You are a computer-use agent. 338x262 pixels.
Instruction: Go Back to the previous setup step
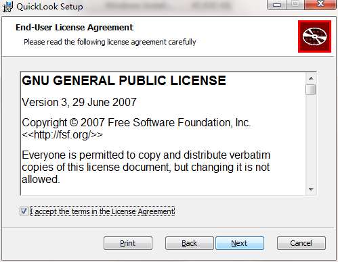point(190,243)
